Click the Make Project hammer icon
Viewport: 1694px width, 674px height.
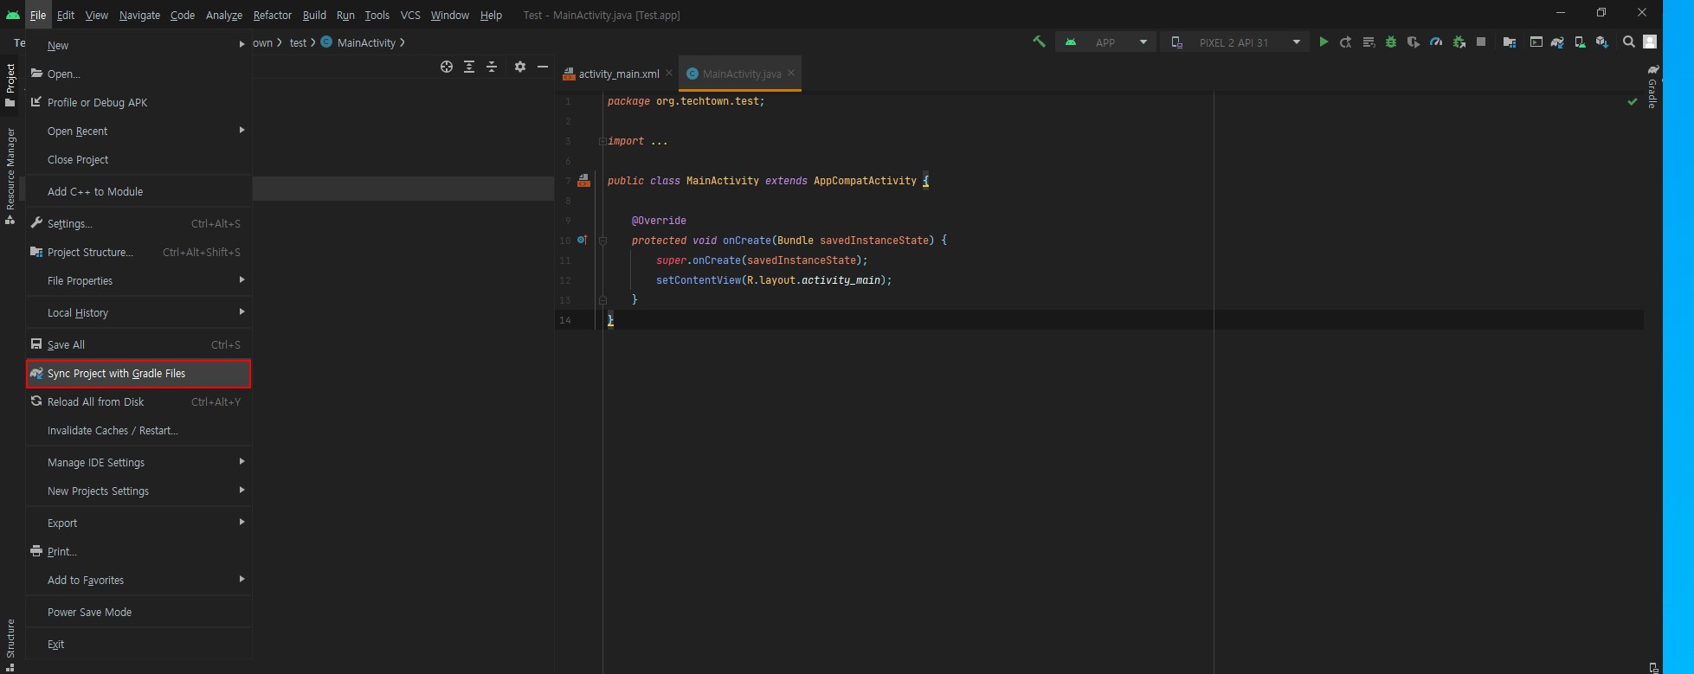1039,42
